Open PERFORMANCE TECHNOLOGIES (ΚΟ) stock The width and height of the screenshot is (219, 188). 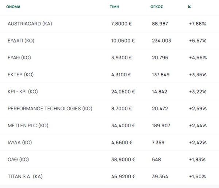(x=50, y=108)
